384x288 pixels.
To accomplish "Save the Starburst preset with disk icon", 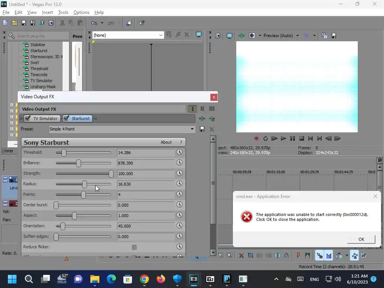I will (x=202, y=129).
